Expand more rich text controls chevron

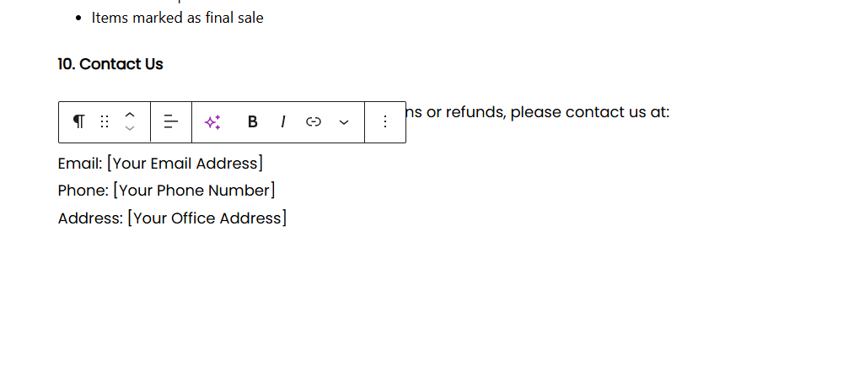click(344, 121)
